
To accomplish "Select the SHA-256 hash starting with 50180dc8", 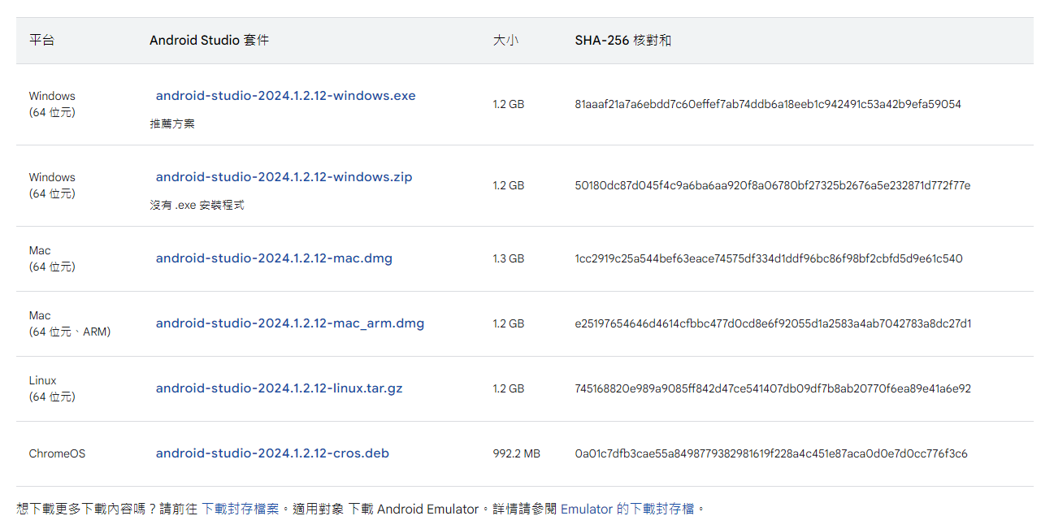I will coord(773,185).
